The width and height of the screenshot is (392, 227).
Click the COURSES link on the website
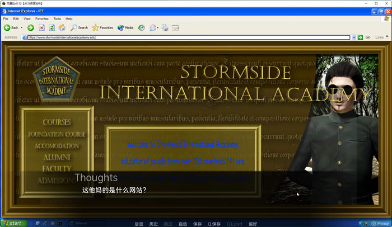click(57, 122)
